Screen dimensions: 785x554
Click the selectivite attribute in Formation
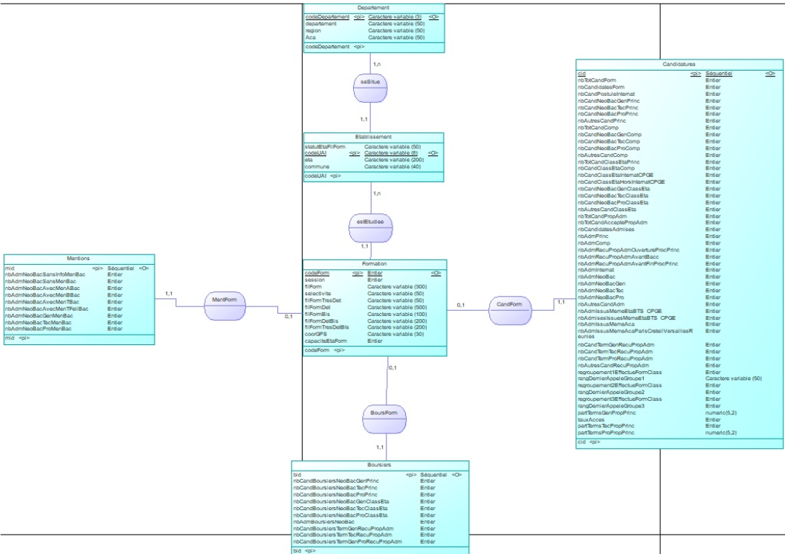pyautogui.click(x=320, y=294)
